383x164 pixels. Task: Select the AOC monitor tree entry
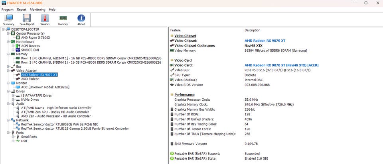tap(45, 87)
